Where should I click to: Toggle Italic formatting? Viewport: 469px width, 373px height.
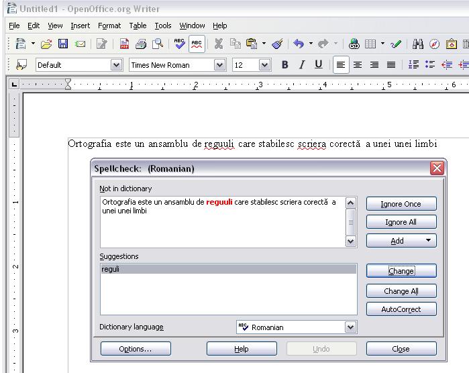302,64
